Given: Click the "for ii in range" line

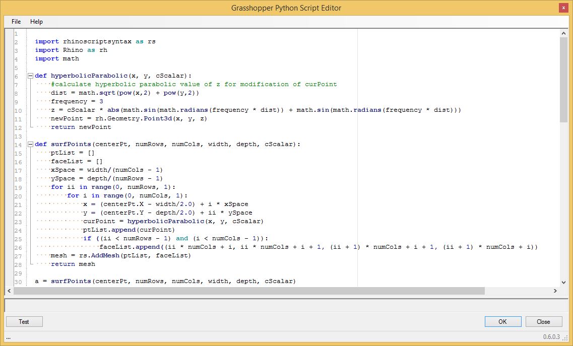Looking at the screenshot, I should 113,187.
